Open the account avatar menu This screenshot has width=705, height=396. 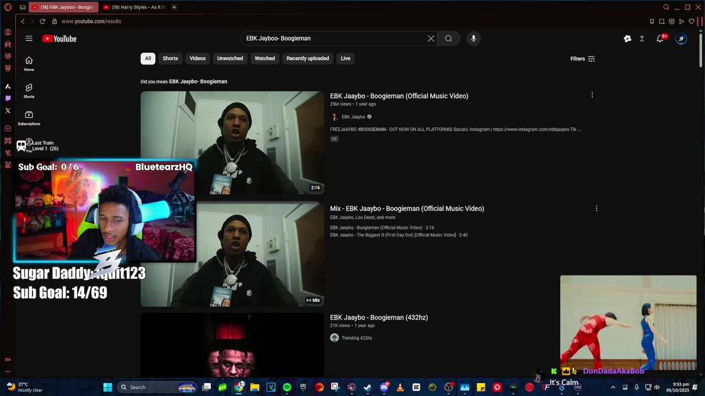pos(681,38)
